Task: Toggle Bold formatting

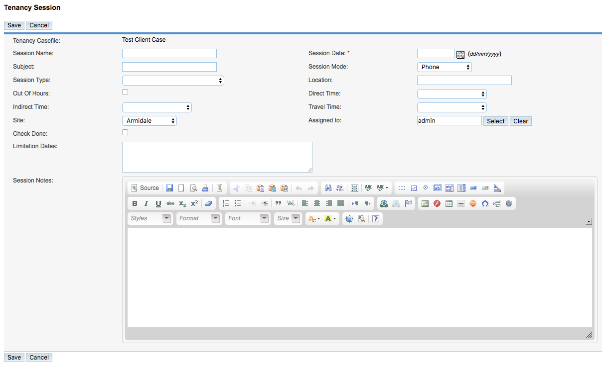Action: tap(135, 203)
